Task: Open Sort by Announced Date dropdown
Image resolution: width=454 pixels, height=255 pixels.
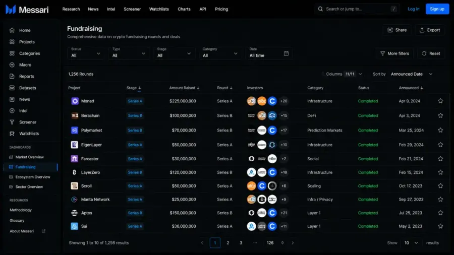Action: coord(411,74)
